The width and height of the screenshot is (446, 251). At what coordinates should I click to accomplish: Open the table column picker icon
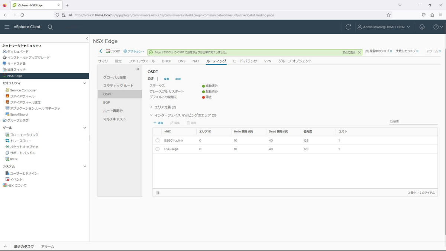[158, 193]
